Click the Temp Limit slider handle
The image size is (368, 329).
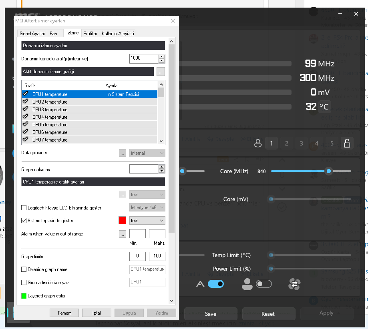click(271, 255)
